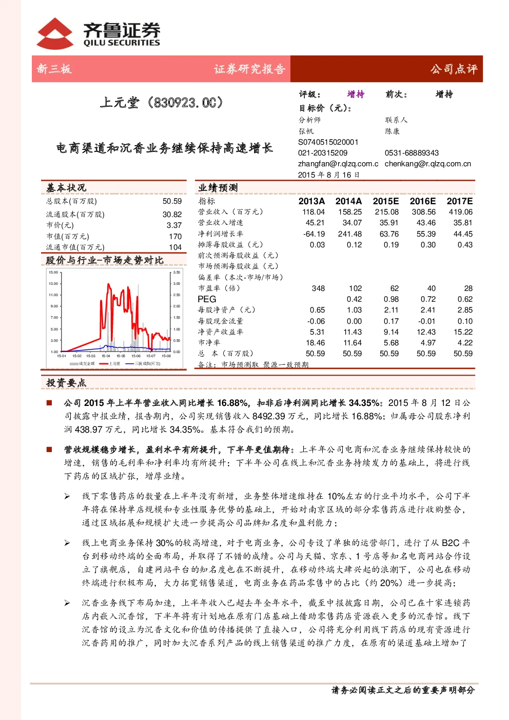Select the 新三板 header label

click(54, 69)
